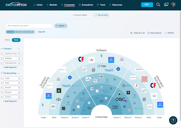Screen dimensions: 181x128
Task: Collapse the Category section chevron
Action: 19,49
